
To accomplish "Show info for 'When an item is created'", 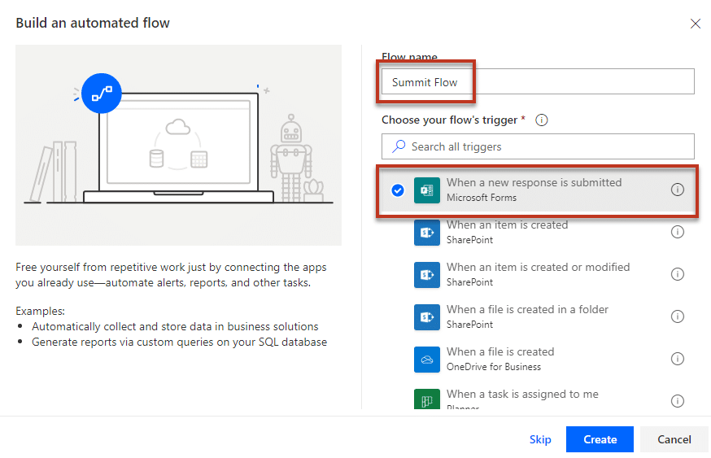I will pos(677,232).
